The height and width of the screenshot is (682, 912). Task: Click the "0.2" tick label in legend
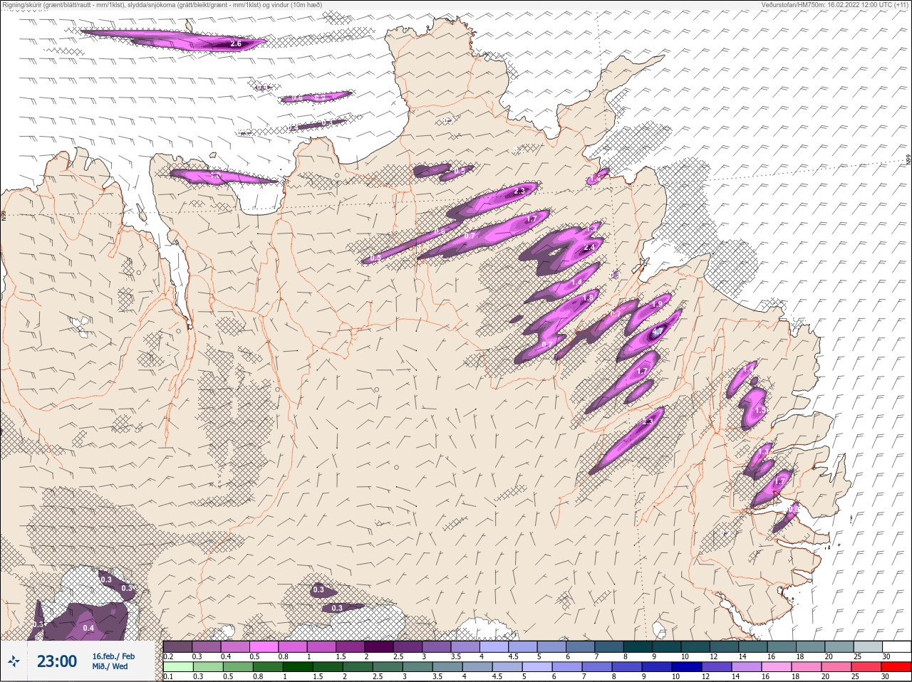click(x=168, y=656)
